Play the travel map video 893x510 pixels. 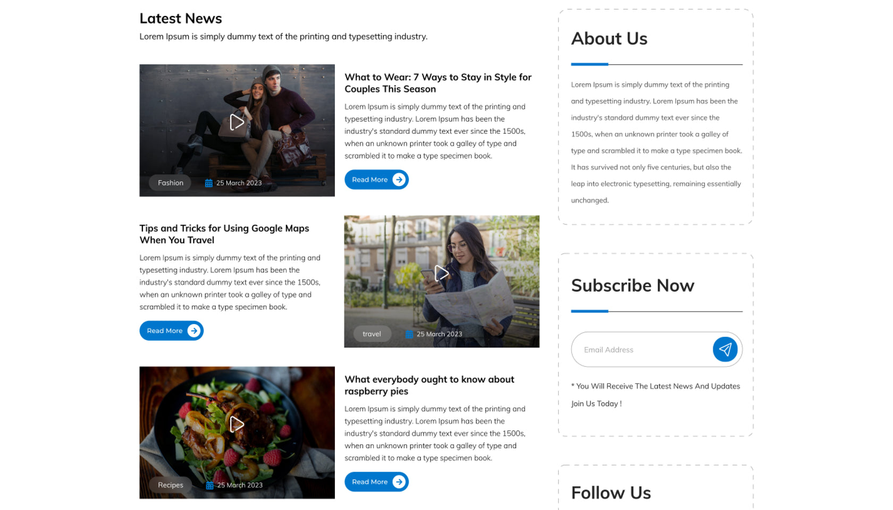click(x=442, y=274)
